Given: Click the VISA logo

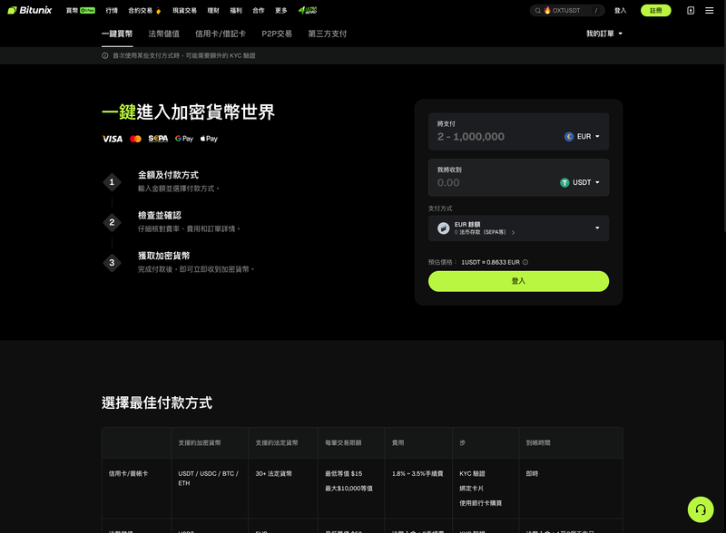Looking at the screenshot, I should (x=112, y=139).
